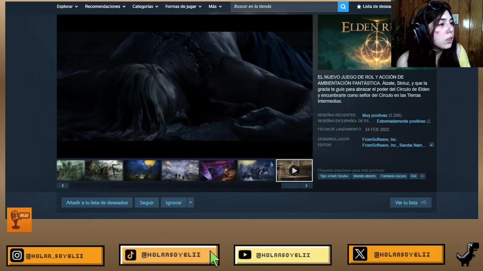
Task: Open the Categorías dropdown menu
Action: pyautogui.click(x=145, y=6)
